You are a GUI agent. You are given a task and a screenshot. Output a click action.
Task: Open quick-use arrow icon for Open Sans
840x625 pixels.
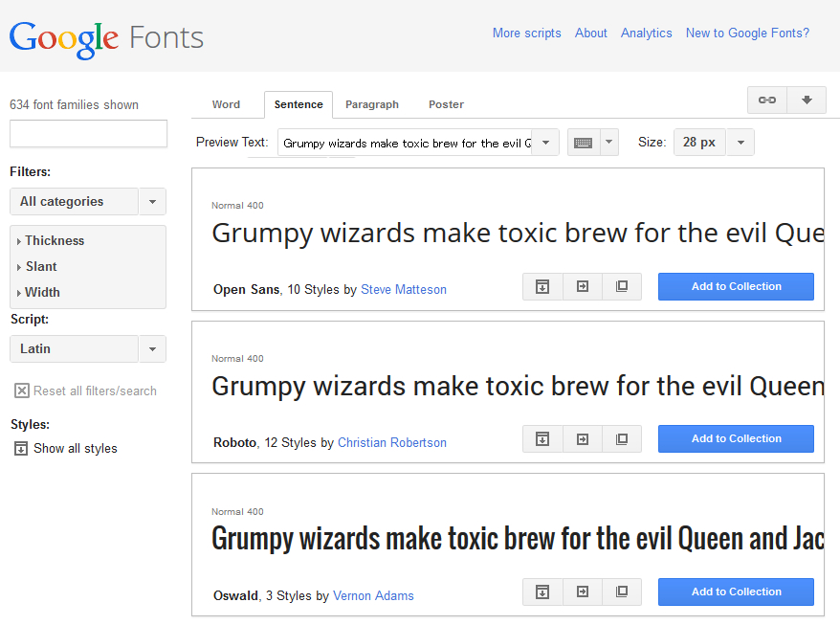coord(583,286)
